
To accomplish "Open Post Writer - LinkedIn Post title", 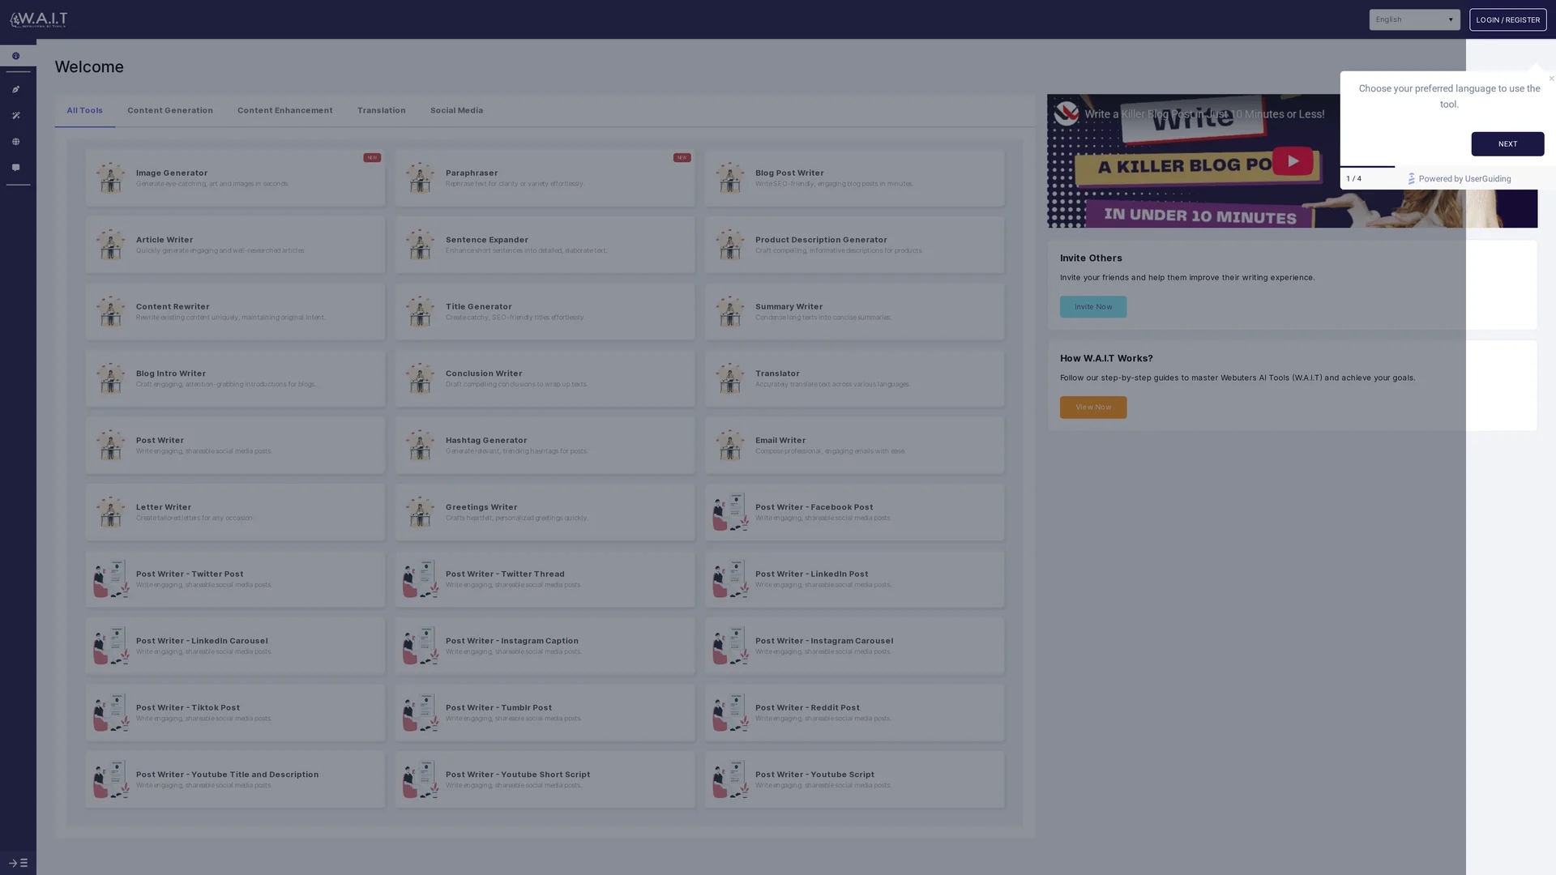I will pos(811,574).
